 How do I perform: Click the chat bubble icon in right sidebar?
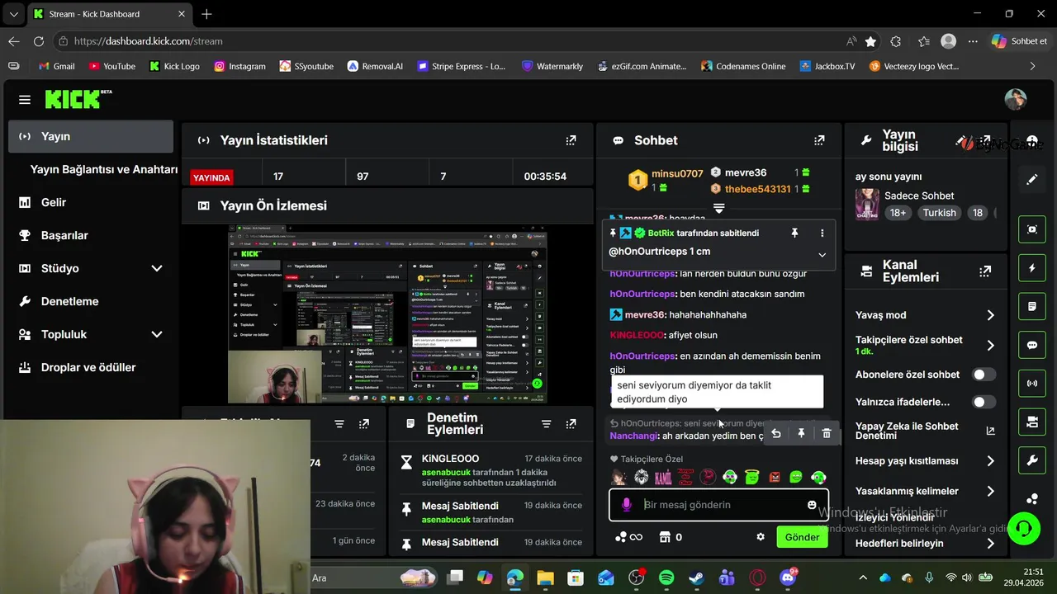[1032, 345]
